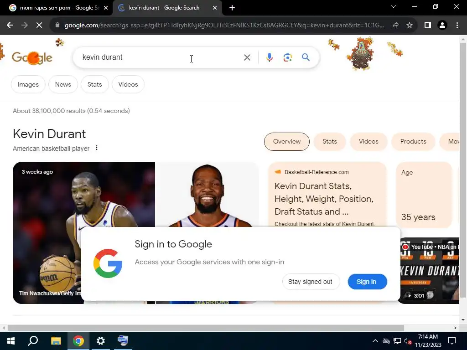Open the Stats tab in the knowledge panel

click(330, 142)
